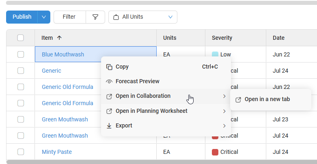Check the Green Mouthwash Jul 24 row checkbox
The height and width of the screenshot is (164, 317).
(21, 136)
